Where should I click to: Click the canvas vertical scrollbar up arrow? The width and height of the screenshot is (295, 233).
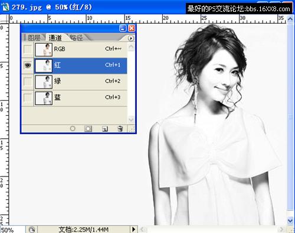coord(290,19)
